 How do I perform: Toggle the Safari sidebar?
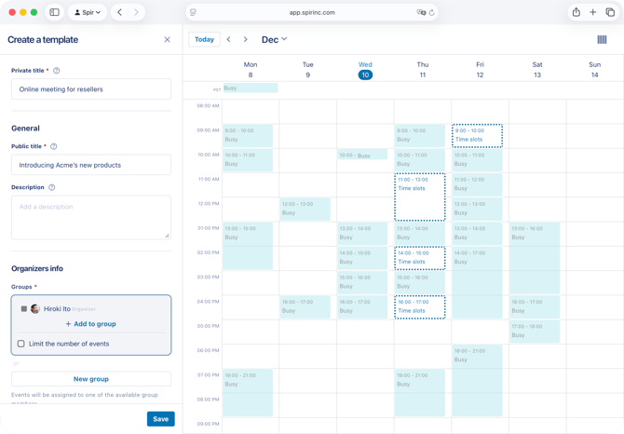54,12
